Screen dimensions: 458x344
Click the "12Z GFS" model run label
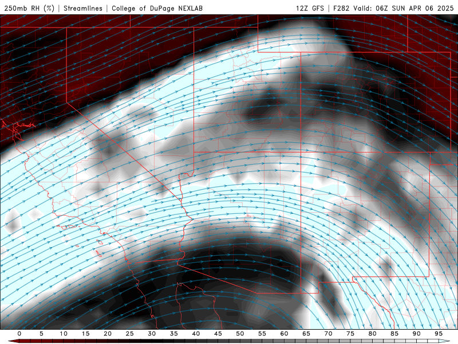[x=310, y=8]
